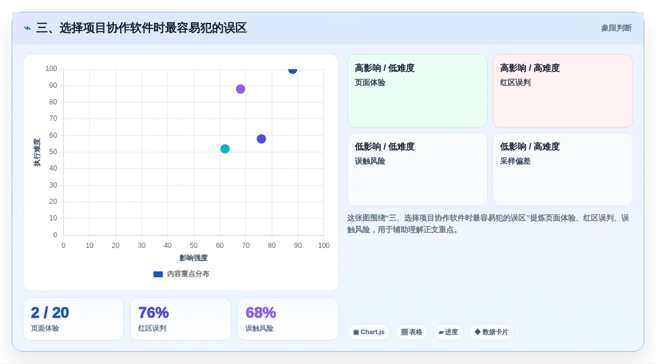Click the 页面体验 text in green card
This screenshot has height=364, width=656.
(370, 83)
